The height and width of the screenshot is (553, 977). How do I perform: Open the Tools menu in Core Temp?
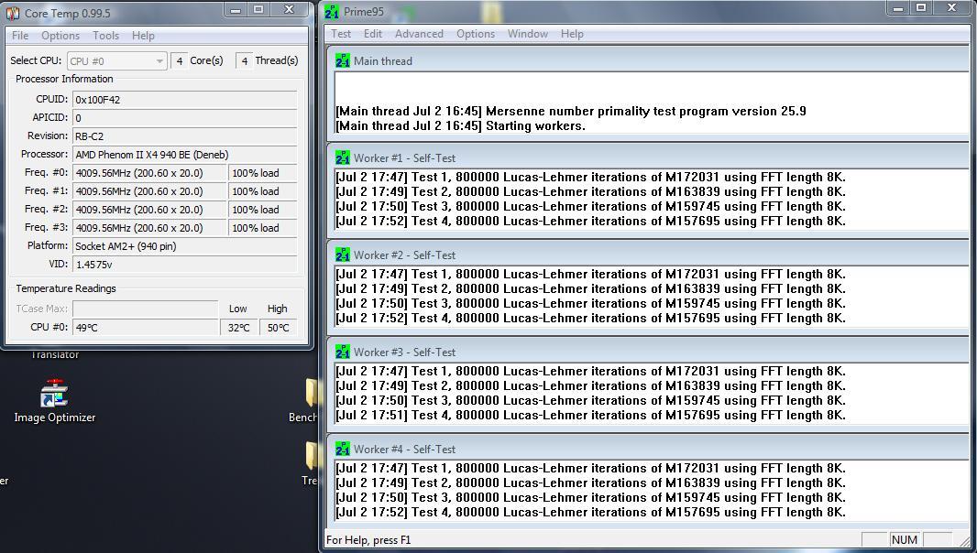click(x=106, y=36)
